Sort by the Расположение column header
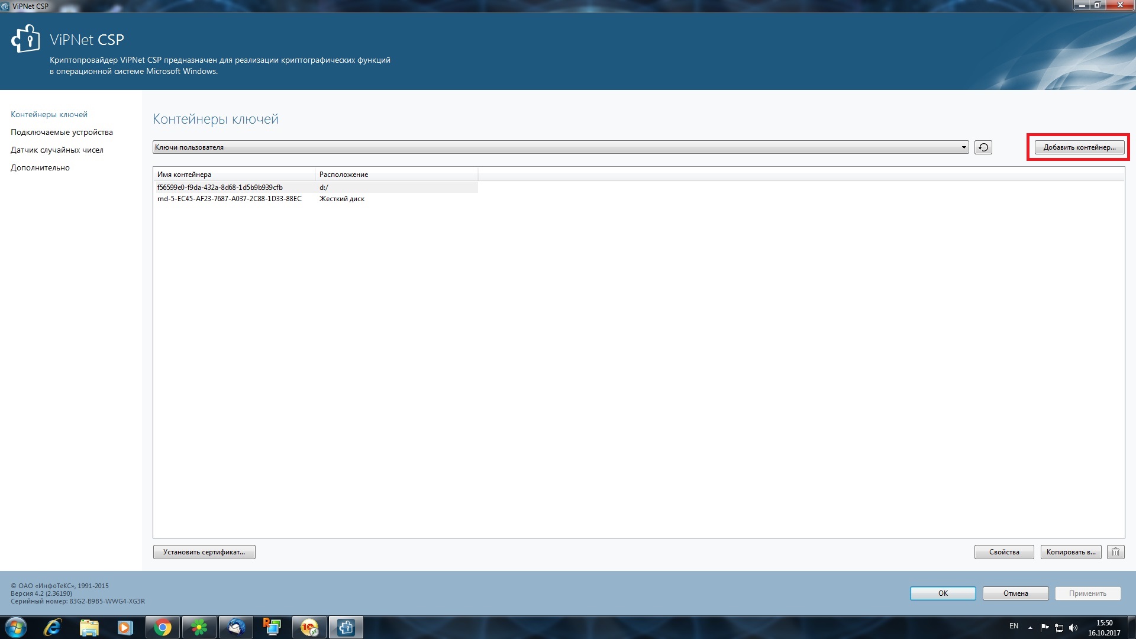Screen dimensions: 1136x639 tap(396, 175)
